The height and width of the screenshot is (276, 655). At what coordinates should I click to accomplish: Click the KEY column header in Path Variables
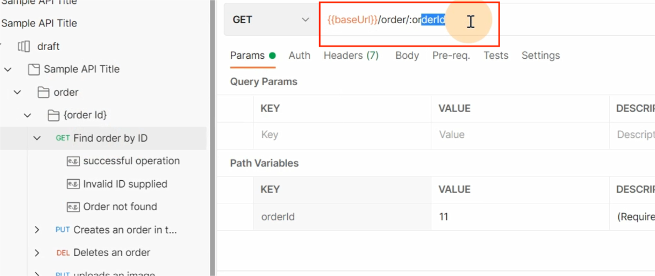270,190
